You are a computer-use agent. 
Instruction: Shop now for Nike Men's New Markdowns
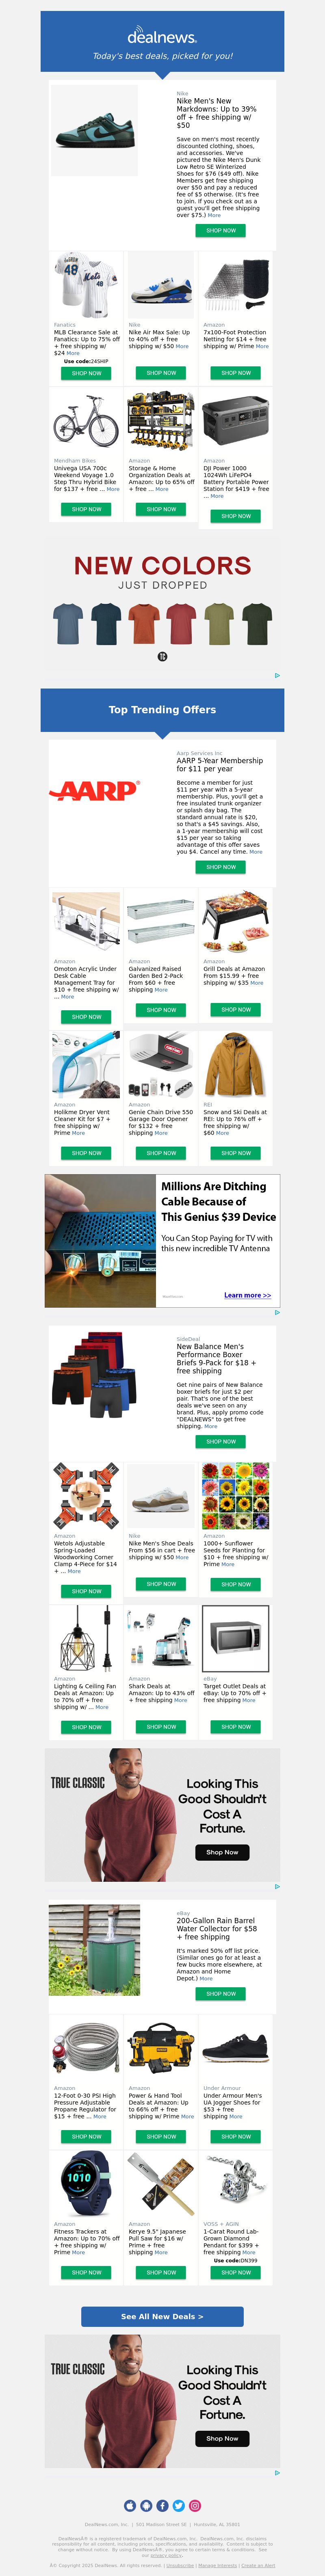tap(221, 230)
